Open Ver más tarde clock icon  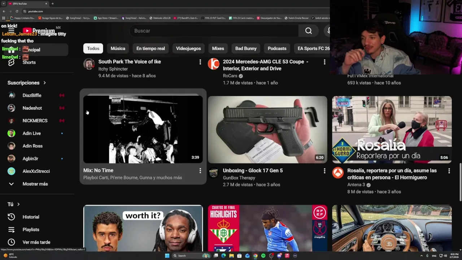click(x=11, y=242)
